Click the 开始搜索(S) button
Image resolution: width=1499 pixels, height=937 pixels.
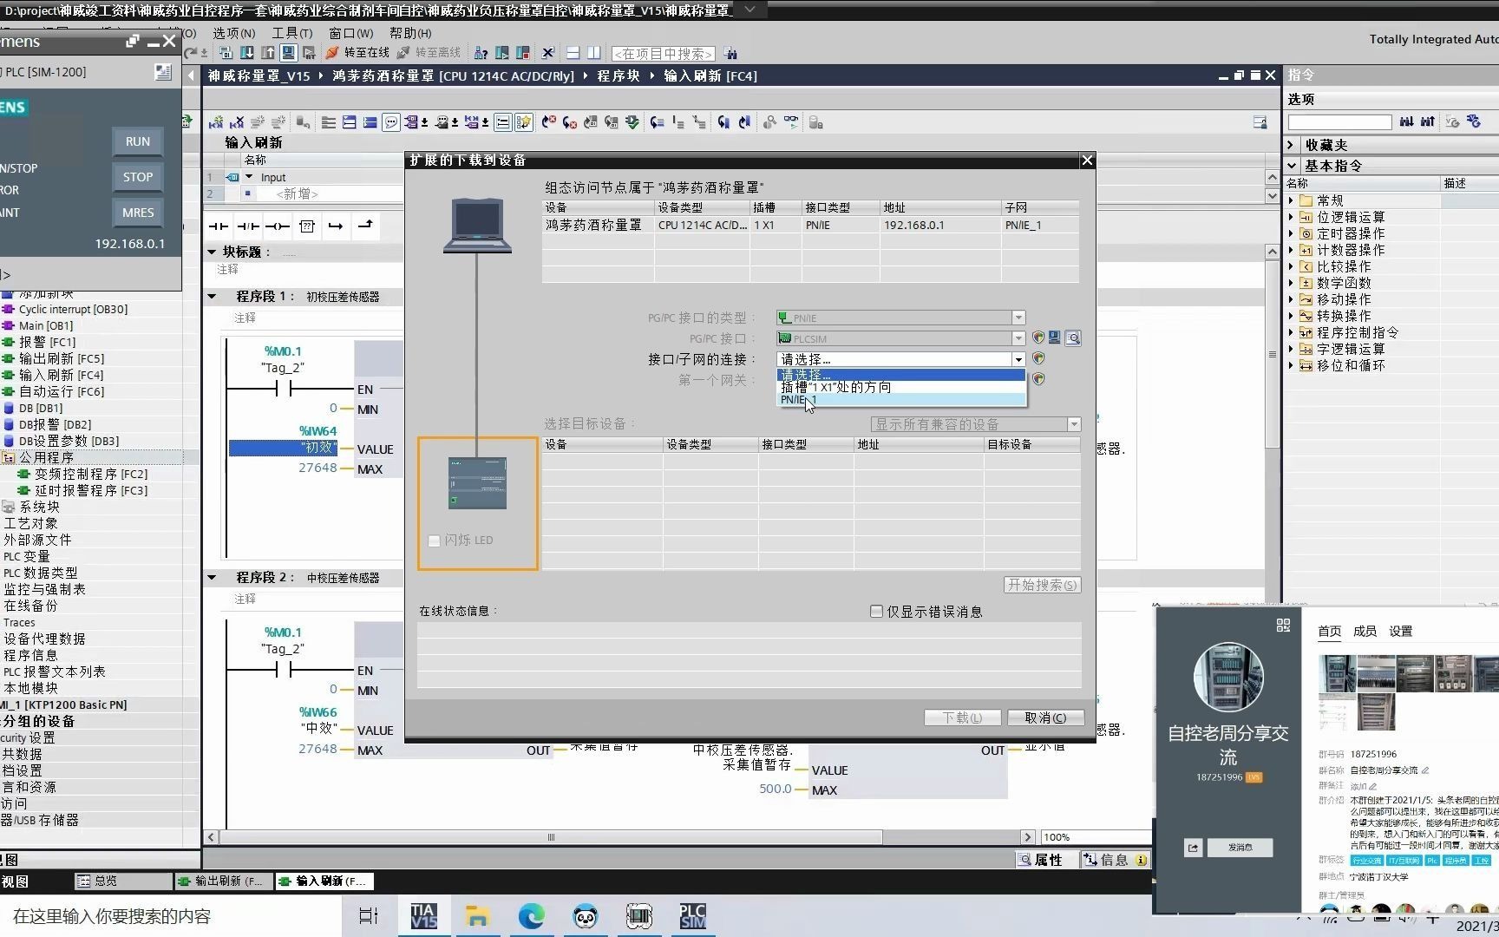[x=1043, y=585]
